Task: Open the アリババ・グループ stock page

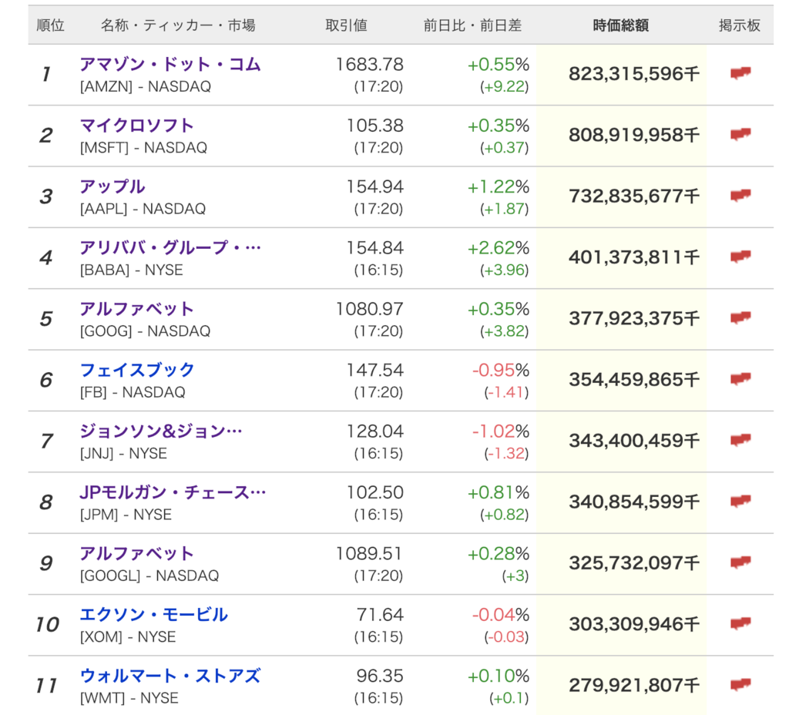Action: pyautogui.click(x=170, y=247)
